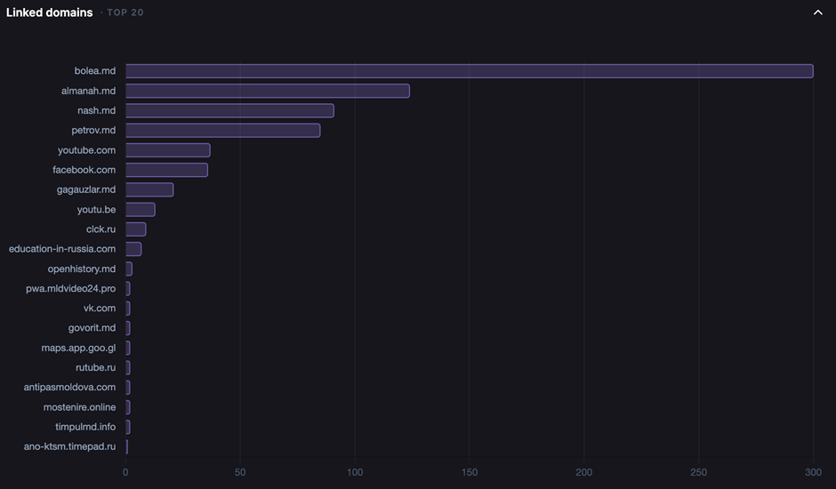Click the openhistory.md label
836x489 pixels.
tap(82, 269)
